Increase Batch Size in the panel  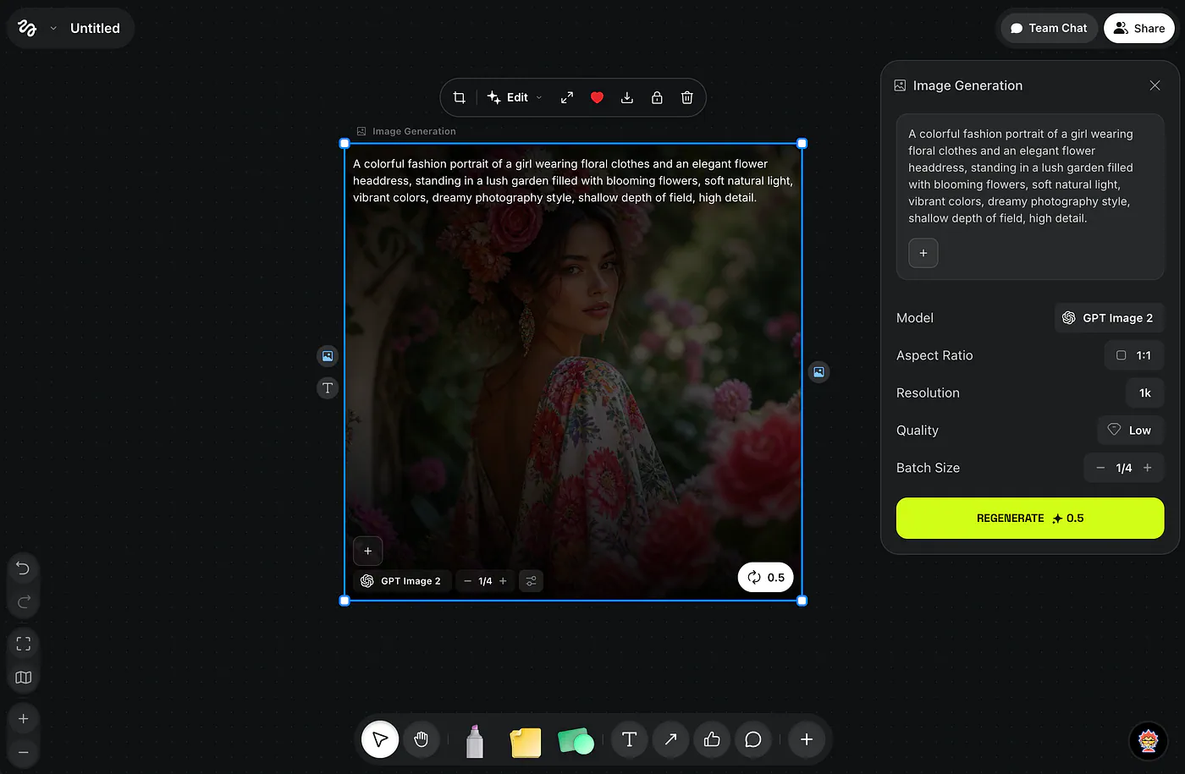pos(1148,468)
